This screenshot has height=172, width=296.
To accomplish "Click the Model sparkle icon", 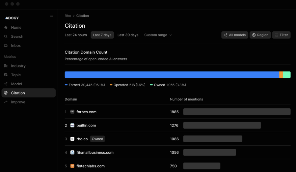I will [x=6, y=84].
